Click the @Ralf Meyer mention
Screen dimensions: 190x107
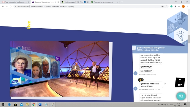[x=146, y=67]
